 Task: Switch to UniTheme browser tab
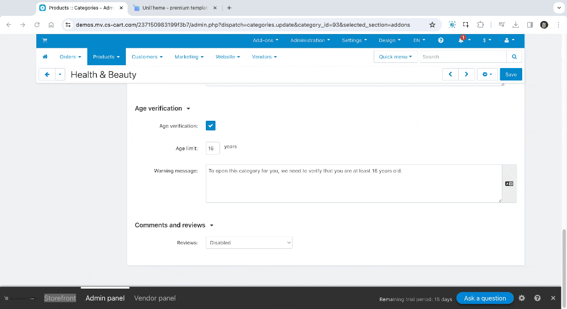[175, 8]
